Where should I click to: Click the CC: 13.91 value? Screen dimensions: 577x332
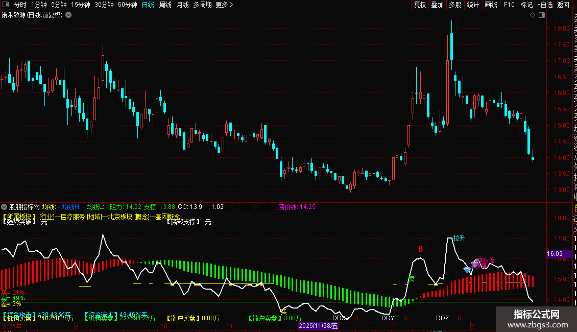pyautogui.click(x=191, y=207)
